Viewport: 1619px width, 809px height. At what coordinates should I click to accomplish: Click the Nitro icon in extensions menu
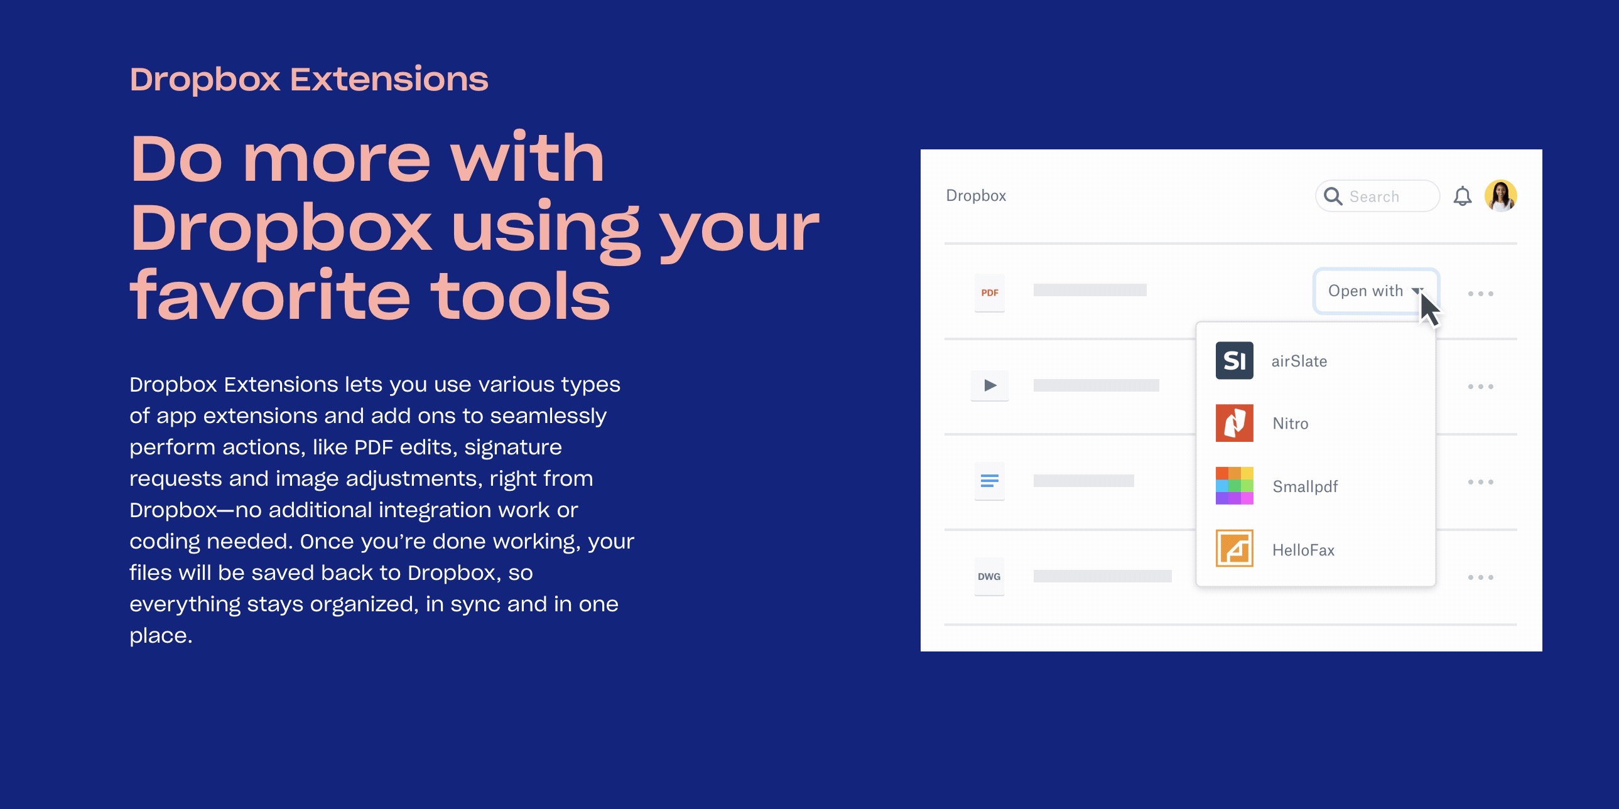click(1235, 423)
